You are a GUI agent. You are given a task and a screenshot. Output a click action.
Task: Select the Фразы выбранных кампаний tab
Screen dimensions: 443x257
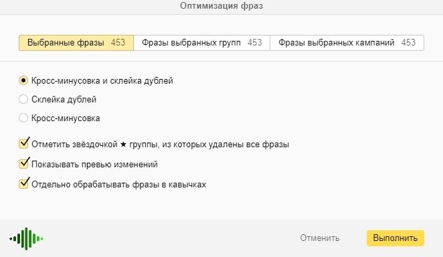tap(347, 43)
